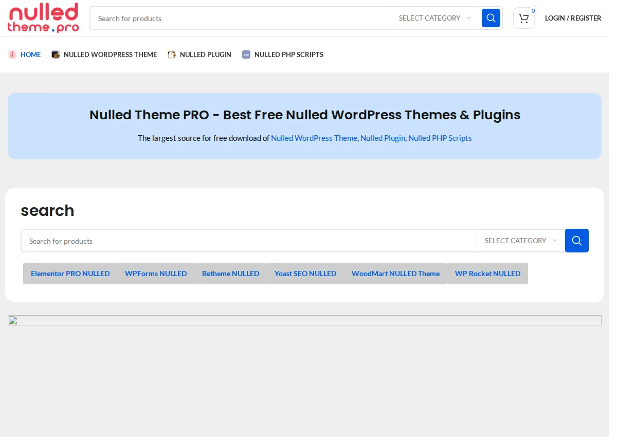Click the broken banner image below search
This screenshot has width=617, height=437.
304,320
